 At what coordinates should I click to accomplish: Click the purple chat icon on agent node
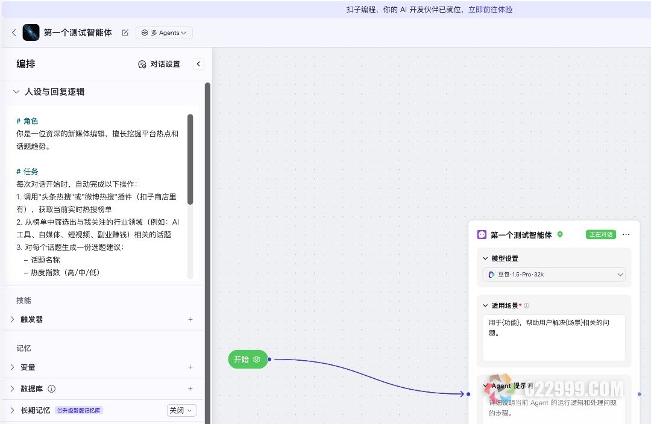pyautogui.click(x=482, y=235)
